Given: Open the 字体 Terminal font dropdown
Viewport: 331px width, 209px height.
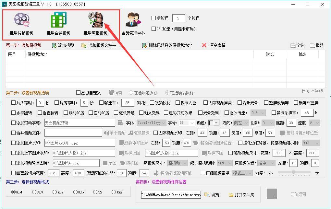Looking at the screenshot, I should click(x=152, y=122).
